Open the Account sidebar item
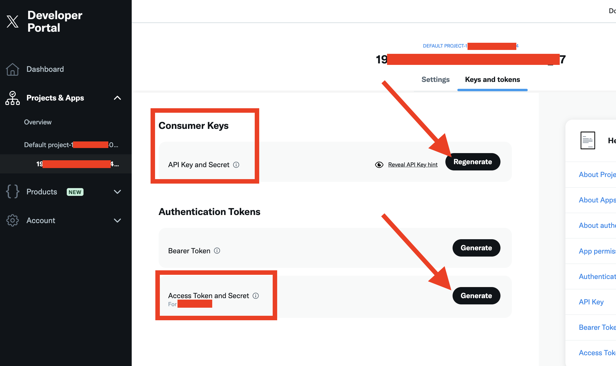This screenshot has width=616, height=366. click(x=41, y=220)
